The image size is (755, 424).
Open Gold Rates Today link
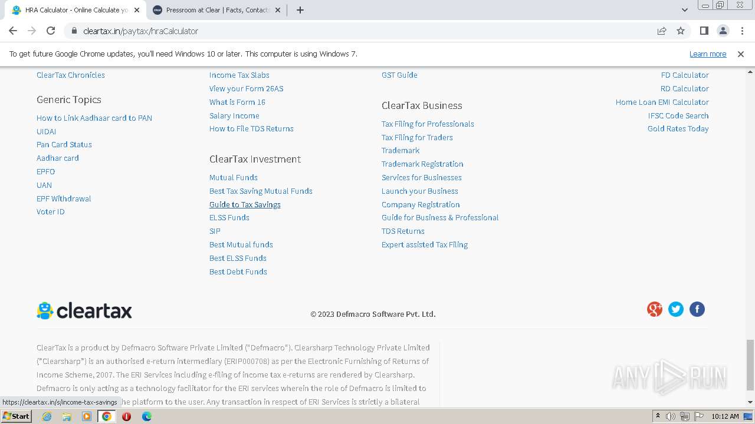(678, 128)
